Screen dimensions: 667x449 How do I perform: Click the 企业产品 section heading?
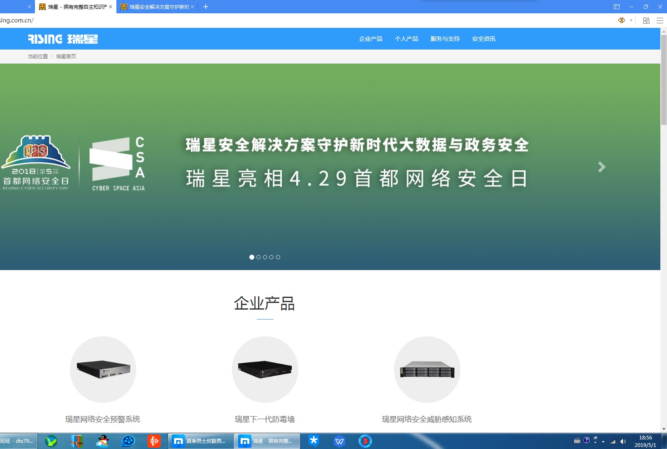click(x=264, y=303)
